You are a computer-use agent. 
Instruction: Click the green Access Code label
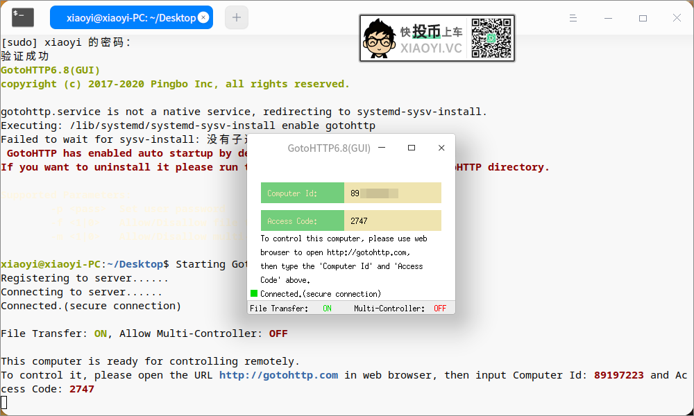(x=303, y=220)
